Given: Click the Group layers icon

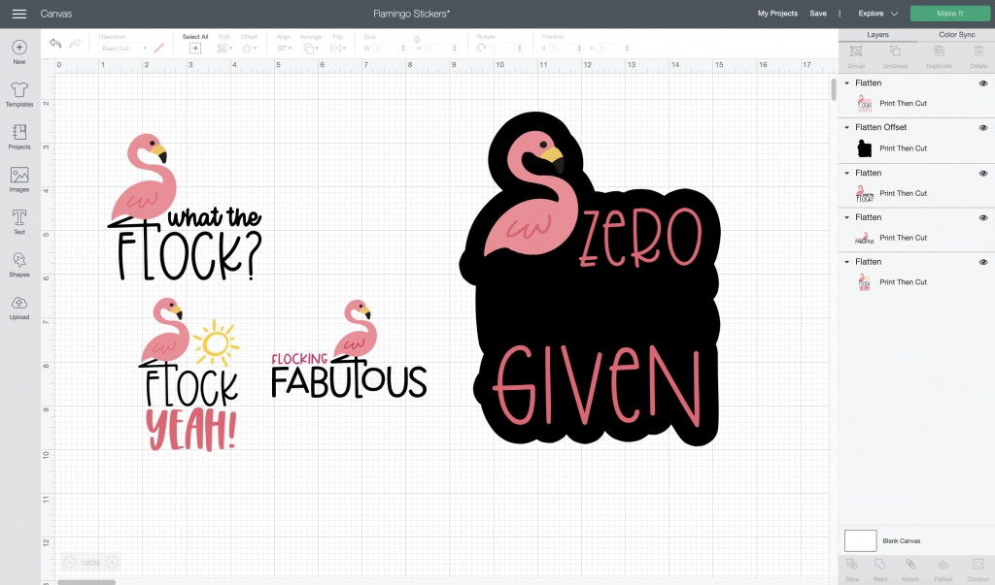Looking at the screenshot, I should coord(855,51).
